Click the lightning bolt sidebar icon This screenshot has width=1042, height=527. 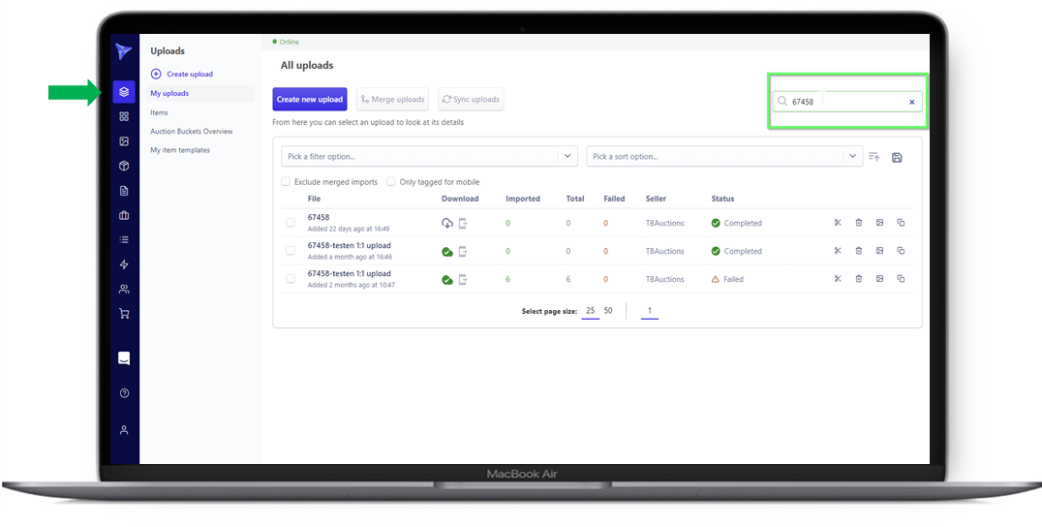point(124,264)
